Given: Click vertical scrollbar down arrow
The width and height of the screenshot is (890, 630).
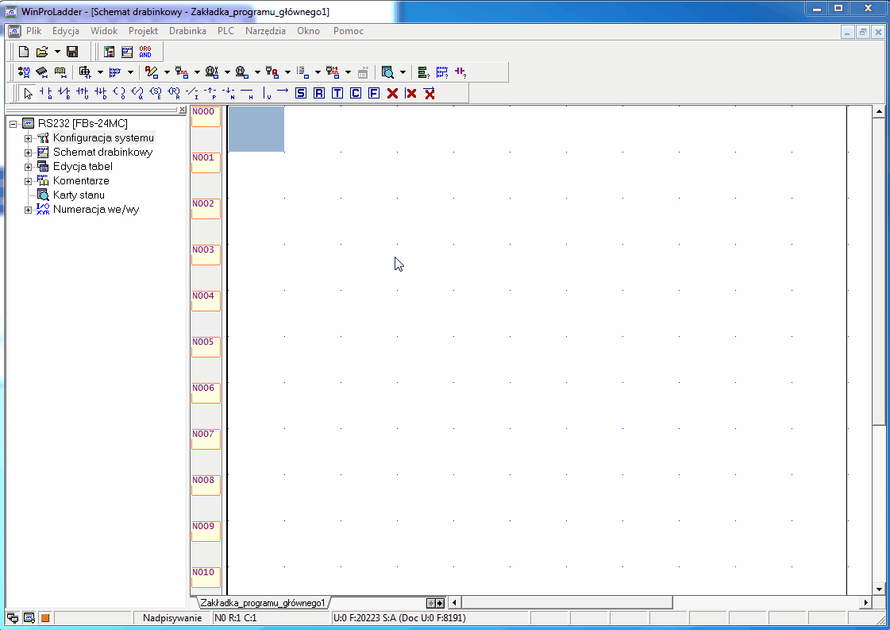Looking at the screenshot, I should point(879,589).
